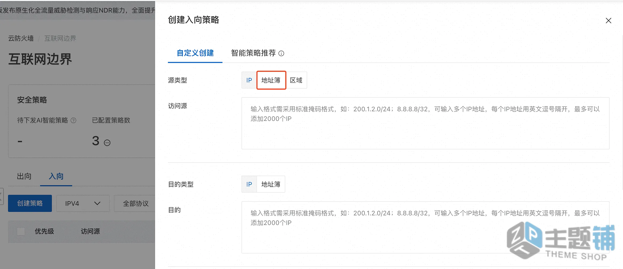Open the 全部协议 dropdown
This screenshot has width=623, height=269.
coord(135,203)
